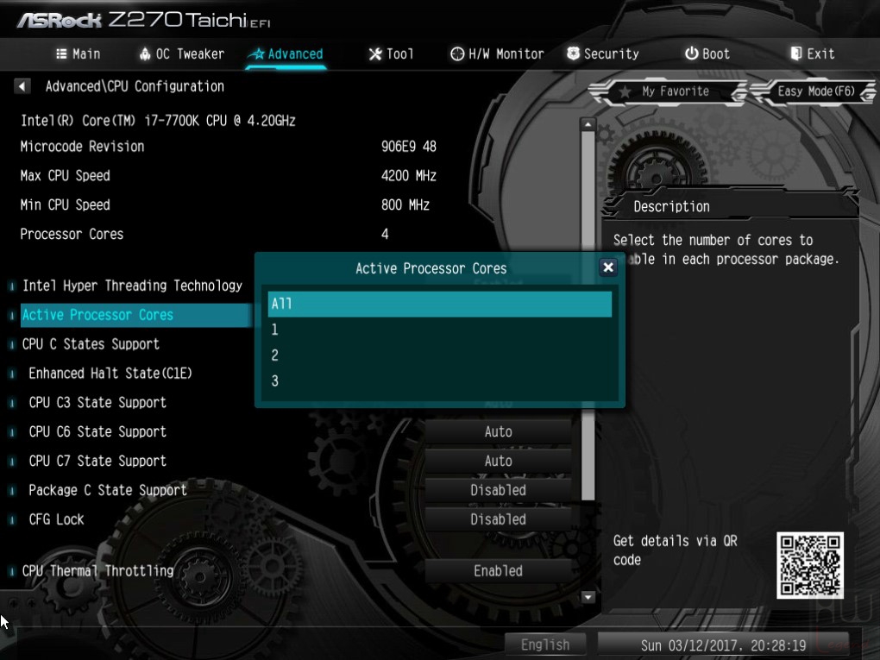The width and height of the screenshot is (880, 660).
Task: Select Intel Hyper Threading Technology setting
Action: [x=133, y=286]
